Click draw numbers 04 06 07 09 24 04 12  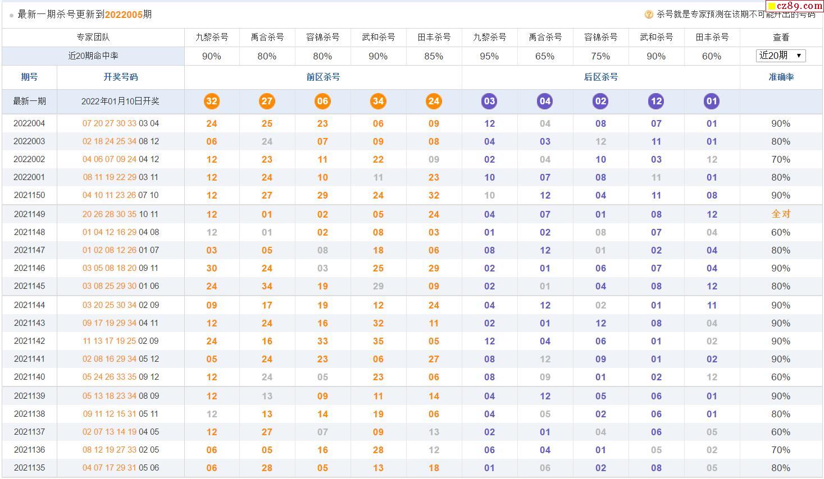(121, 159)
